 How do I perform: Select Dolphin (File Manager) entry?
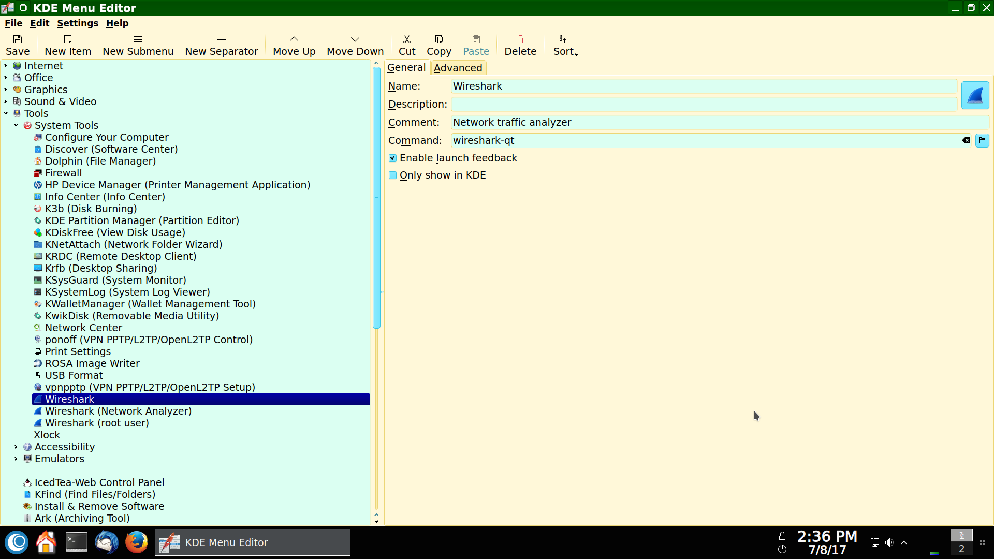coord(100,161)
